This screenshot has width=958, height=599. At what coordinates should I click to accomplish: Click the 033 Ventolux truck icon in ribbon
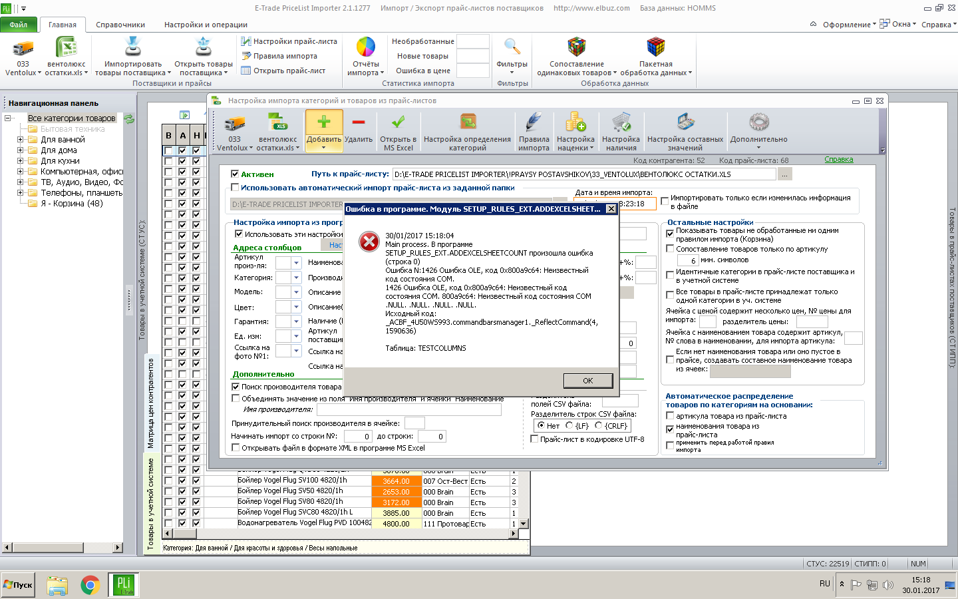[x=23, y=48]
